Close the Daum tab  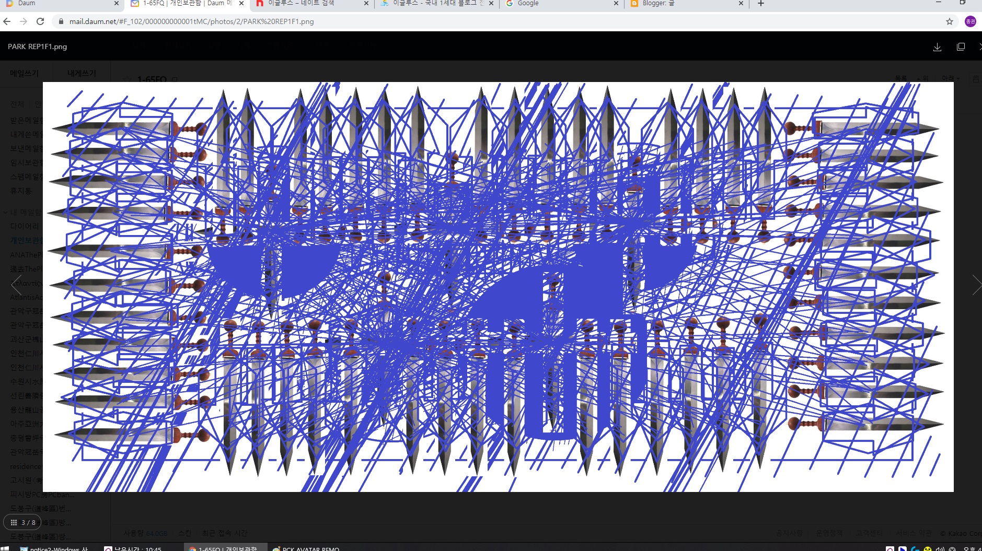tap(117, 3)
